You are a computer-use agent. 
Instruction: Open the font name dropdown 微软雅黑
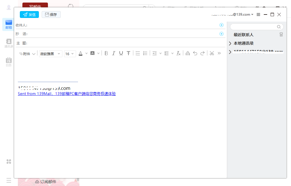[x=50, y=54]
